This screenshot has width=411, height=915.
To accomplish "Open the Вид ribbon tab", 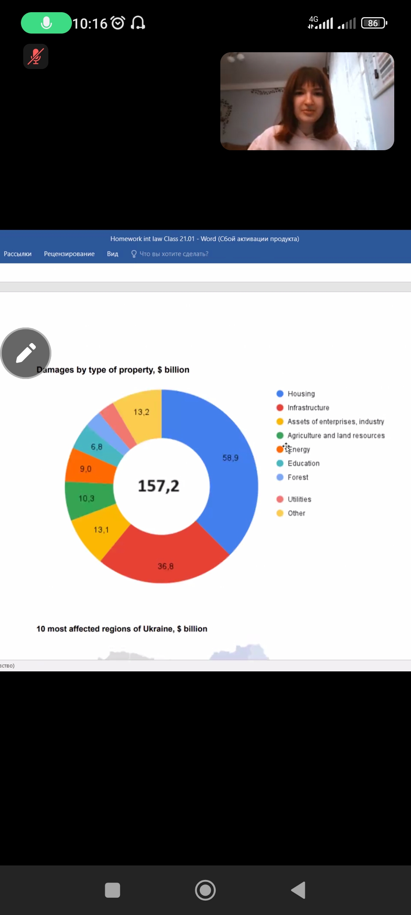I will pyautogui.click(x=113, y=254).
